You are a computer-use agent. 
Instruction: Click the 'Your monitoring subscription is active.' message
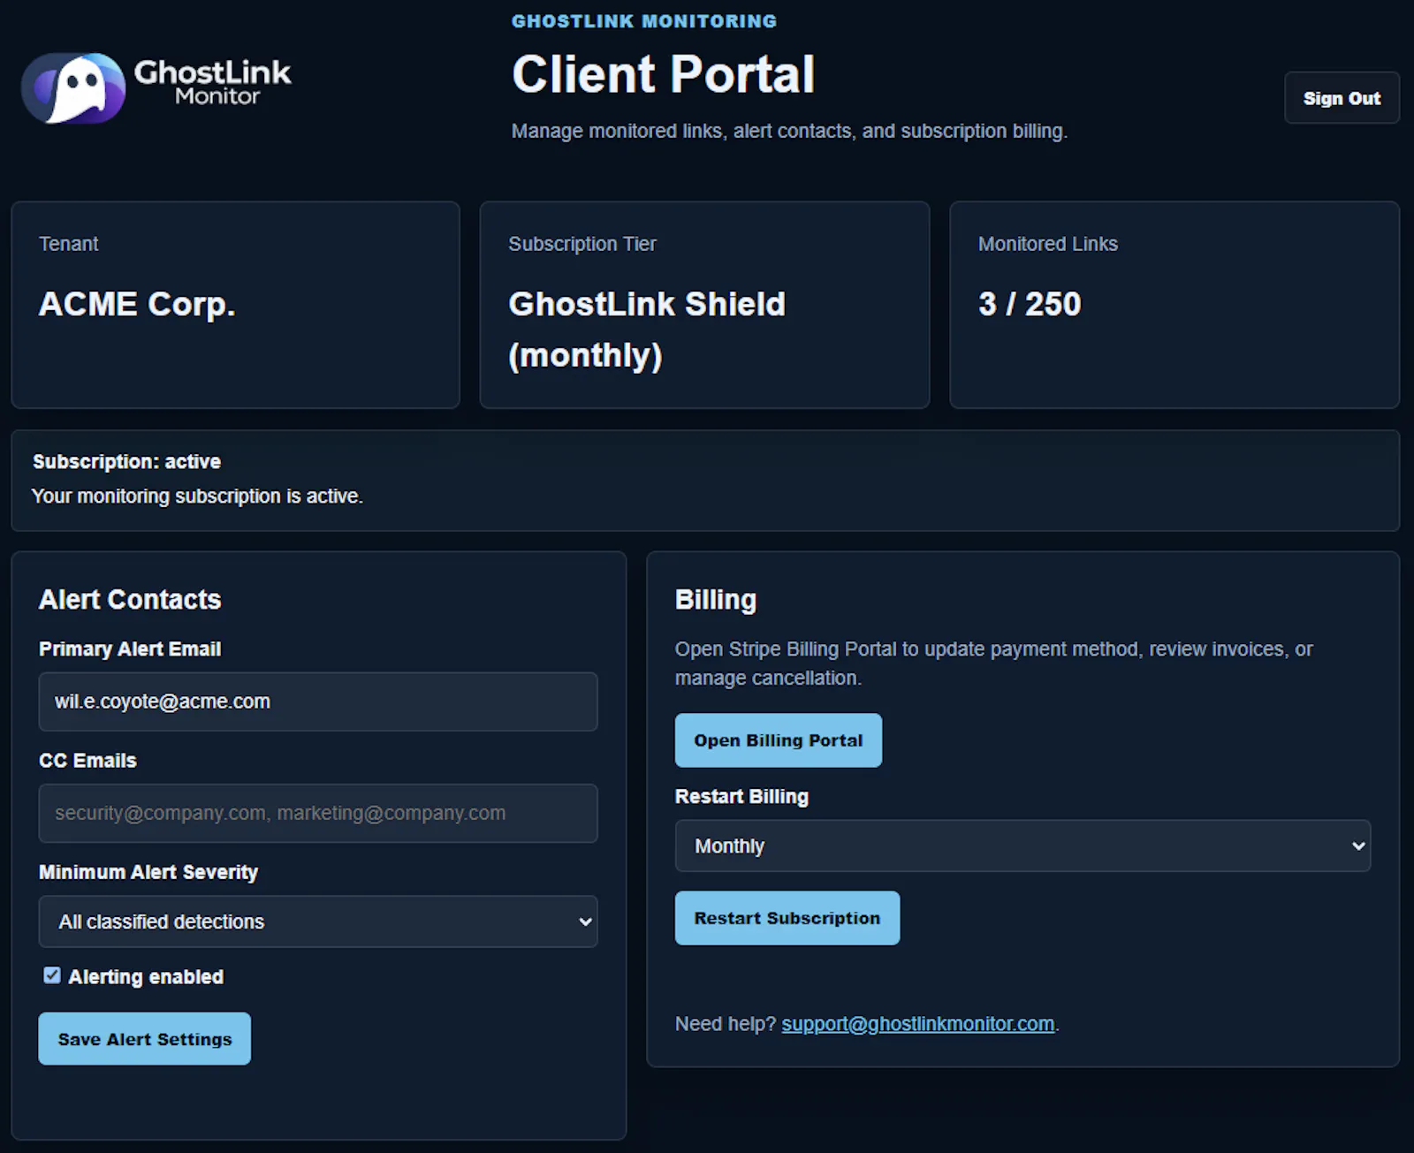pyautogui.click(x=197, y=497)
